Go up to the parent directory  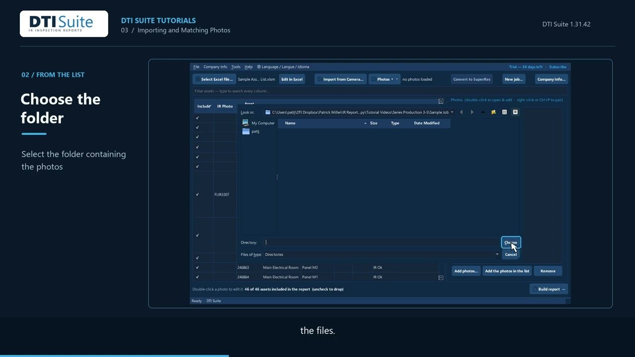pyautogui.click(x=483, y=112)
